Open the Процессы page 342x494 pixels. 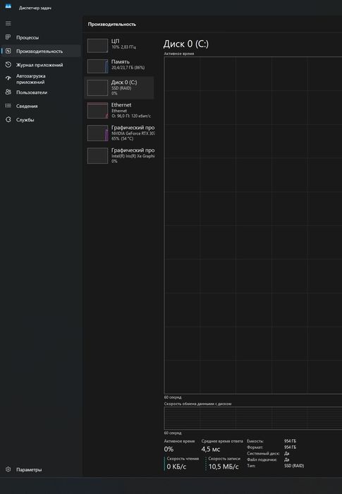tap(40, 37)
